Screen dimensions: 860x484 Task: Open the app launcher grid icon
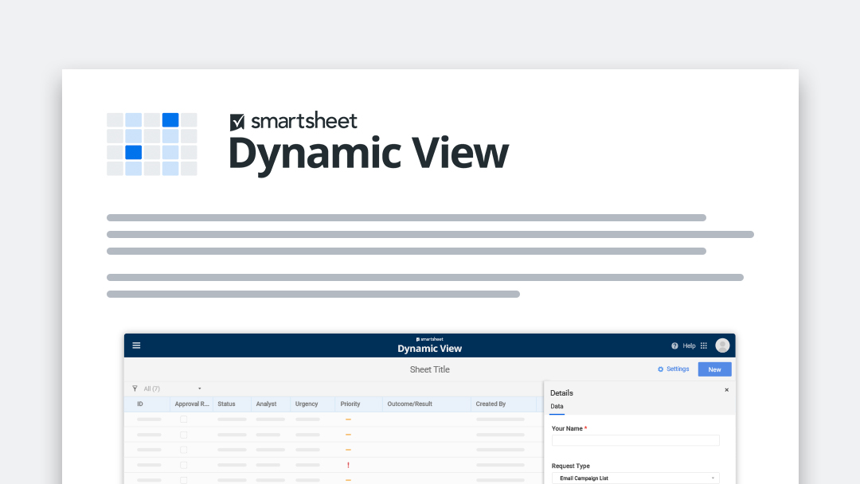tap(704, 346)
